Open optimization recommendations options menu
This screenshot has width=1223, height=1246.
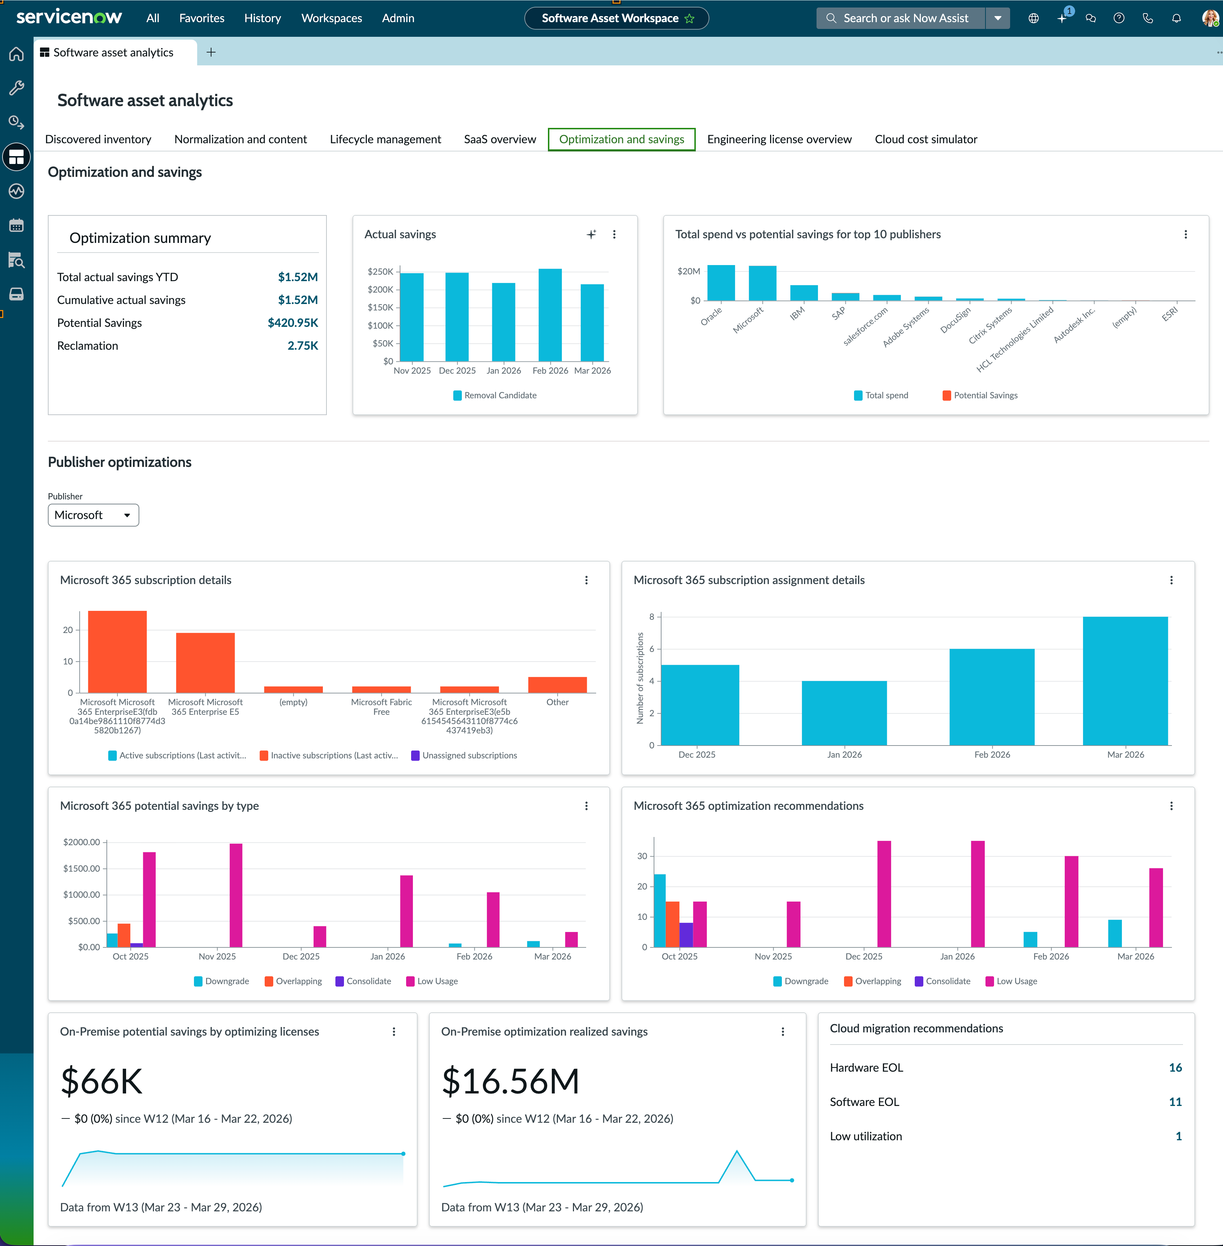pos(1172,806)
